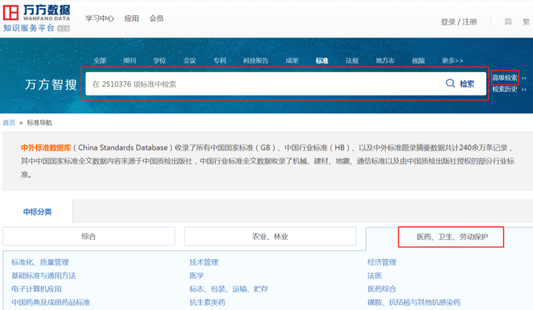Viewport: 533px width, 310px height.
Task: Switch to traditional Chinese 繁
Action: [526, 22]
